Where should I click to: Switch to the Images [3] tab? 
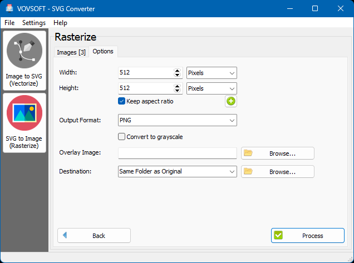pos(71,52)
